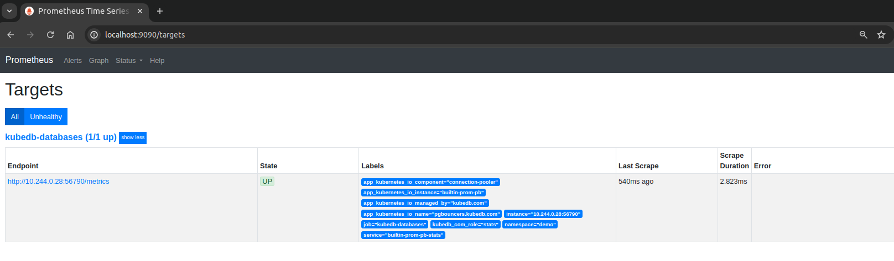Click the browser back arrow icon

pyautogui.click(x=11, y=35)
